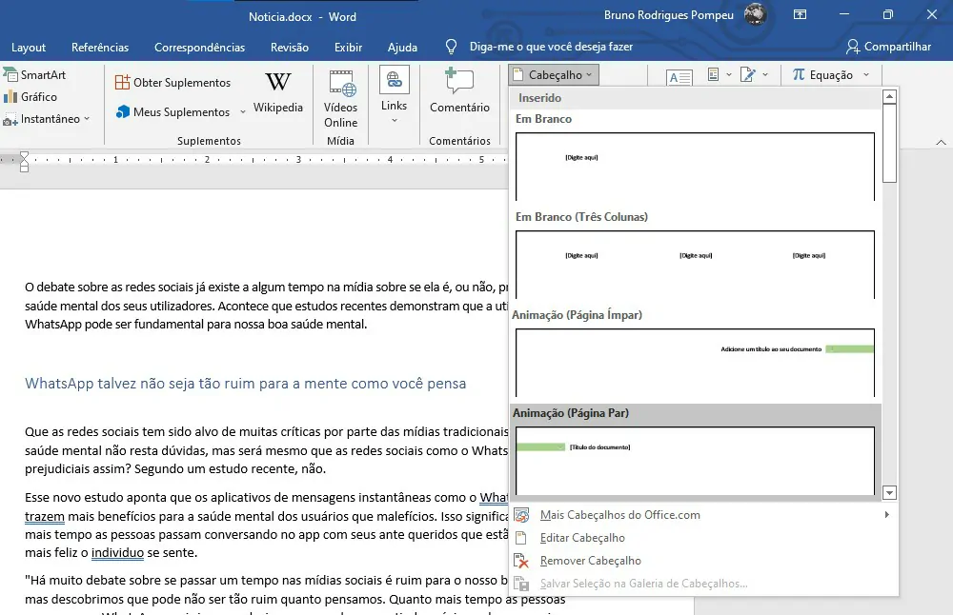The image size is (953, 615).
Task: Insert a Gráfico chart
Action: [x=30, y=96]
